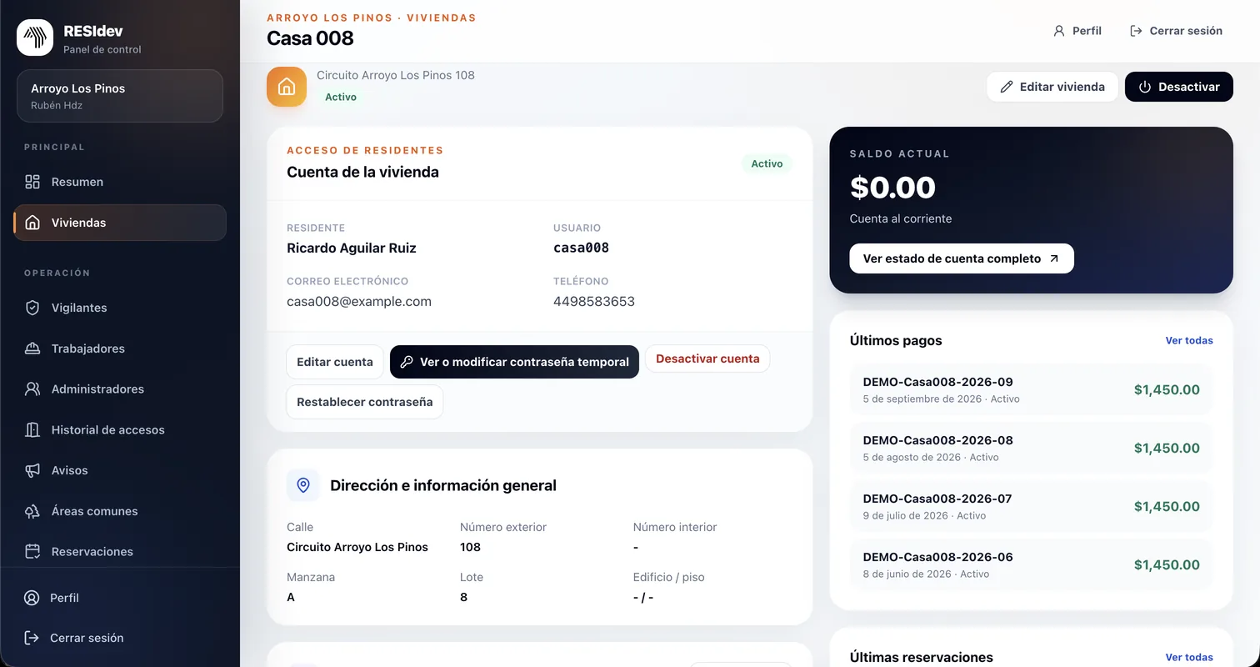Navigate to Historial de accesos
The image size is (1260, 667).
coord(120,429)
